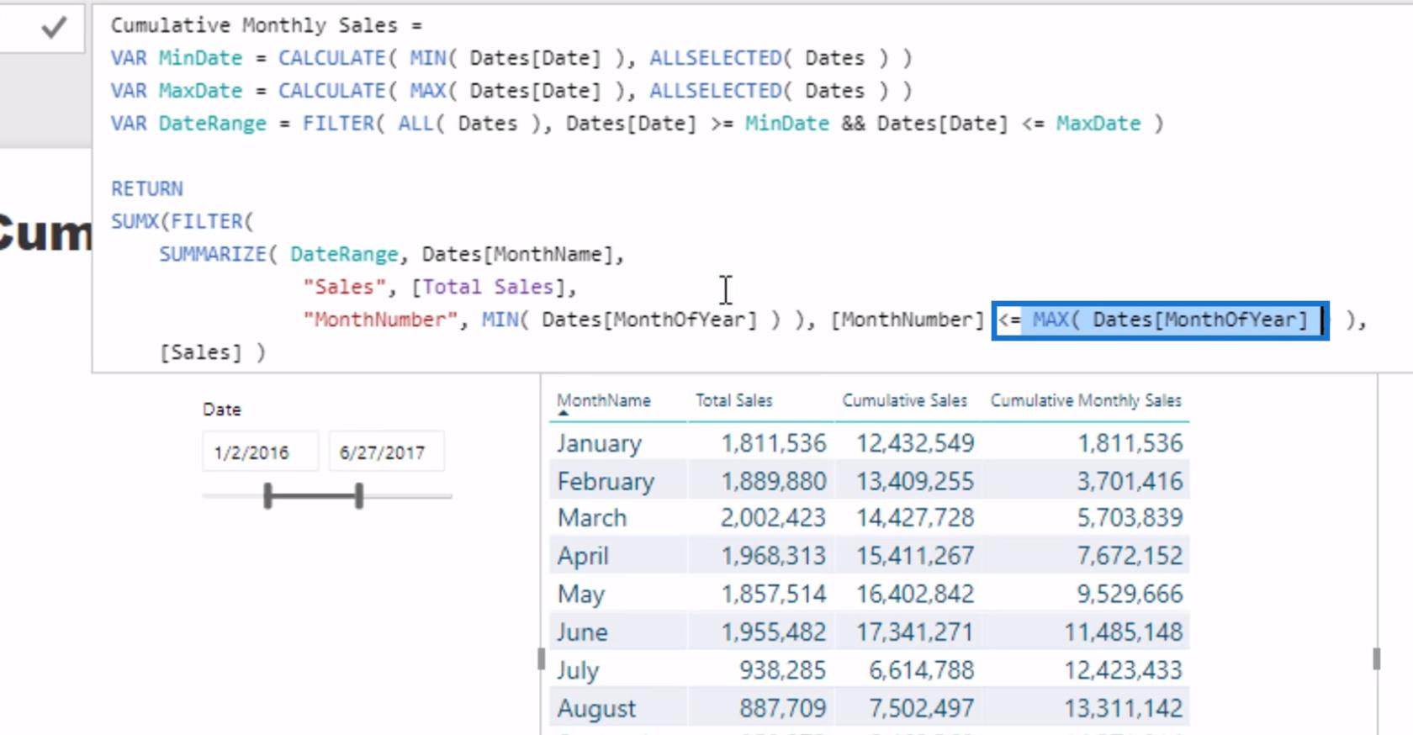This screenshot has width=1413, height=735.
Task: Select the June row label
Action: click(582, 632)
